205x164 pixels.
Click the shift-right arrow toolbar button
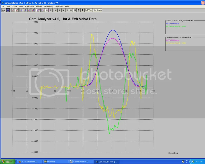59,10
